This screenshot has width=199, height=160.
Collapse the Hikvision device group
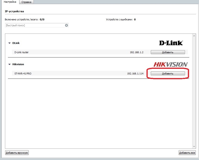pos(9,64)
